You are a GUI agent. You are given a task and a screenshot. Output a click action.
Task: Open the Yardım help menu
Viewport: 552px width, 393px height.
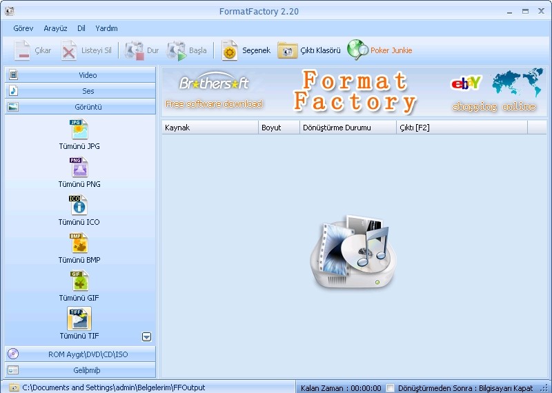click(x=106, y=28)
